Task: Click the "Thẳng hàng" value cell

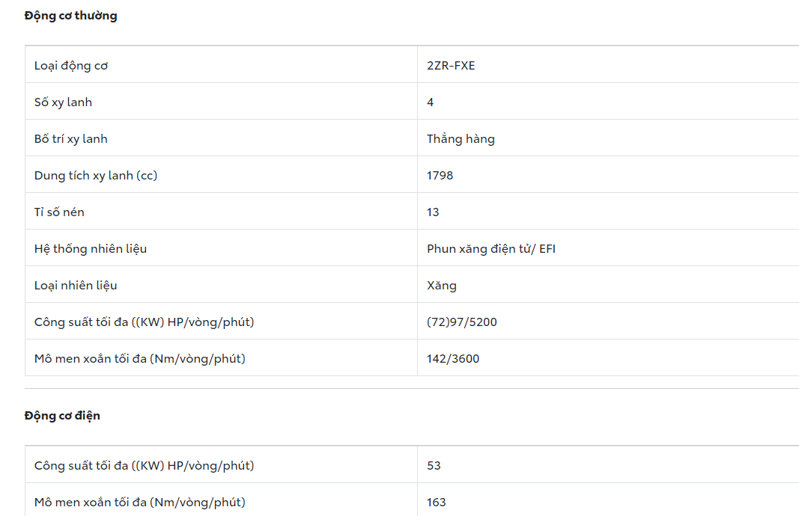Action: coord(461,139)
